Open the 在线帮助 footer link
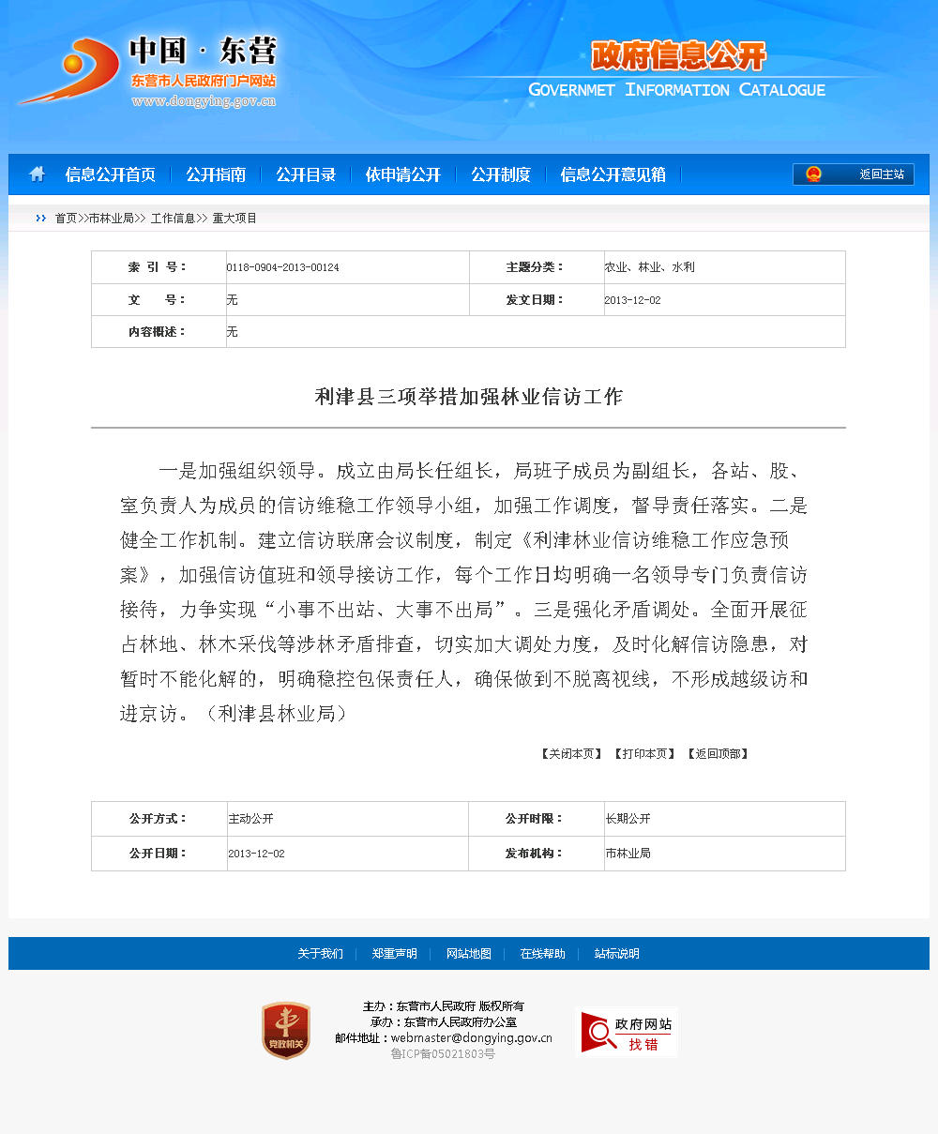This screenshot has width=938, height=1134. pyautogui.click(x=542, y=954)
